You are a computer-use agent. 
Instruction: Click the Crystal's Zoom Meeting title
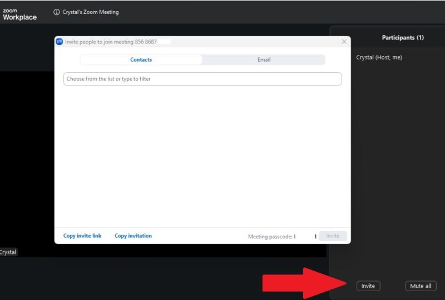pyautogui.click(x=91, y=12)
